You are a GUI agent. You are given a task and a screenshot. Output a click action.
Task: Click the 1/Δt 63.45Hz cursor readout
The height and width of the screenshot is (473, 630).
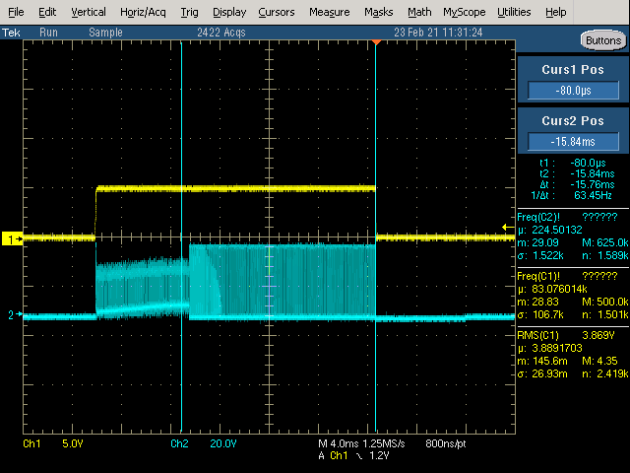(571, 195)
